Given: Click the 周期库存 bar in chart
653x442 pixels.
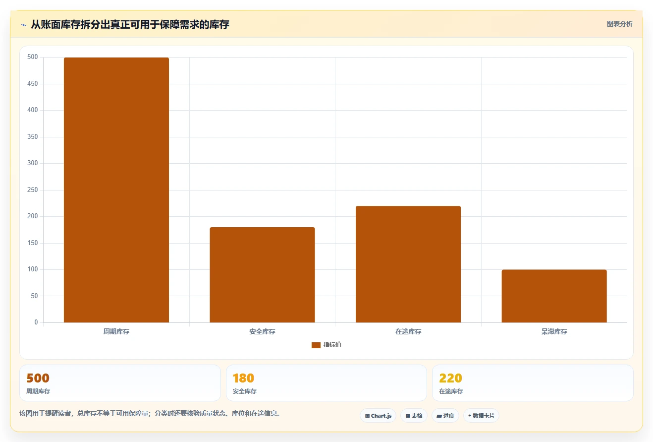Looking at the screenshot, I should 116,190.
